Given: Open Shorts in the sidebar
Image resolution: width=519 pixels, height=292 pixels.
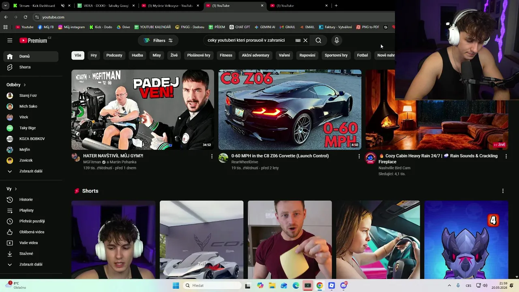Looking at the screenshot, I should coord(31,67).
